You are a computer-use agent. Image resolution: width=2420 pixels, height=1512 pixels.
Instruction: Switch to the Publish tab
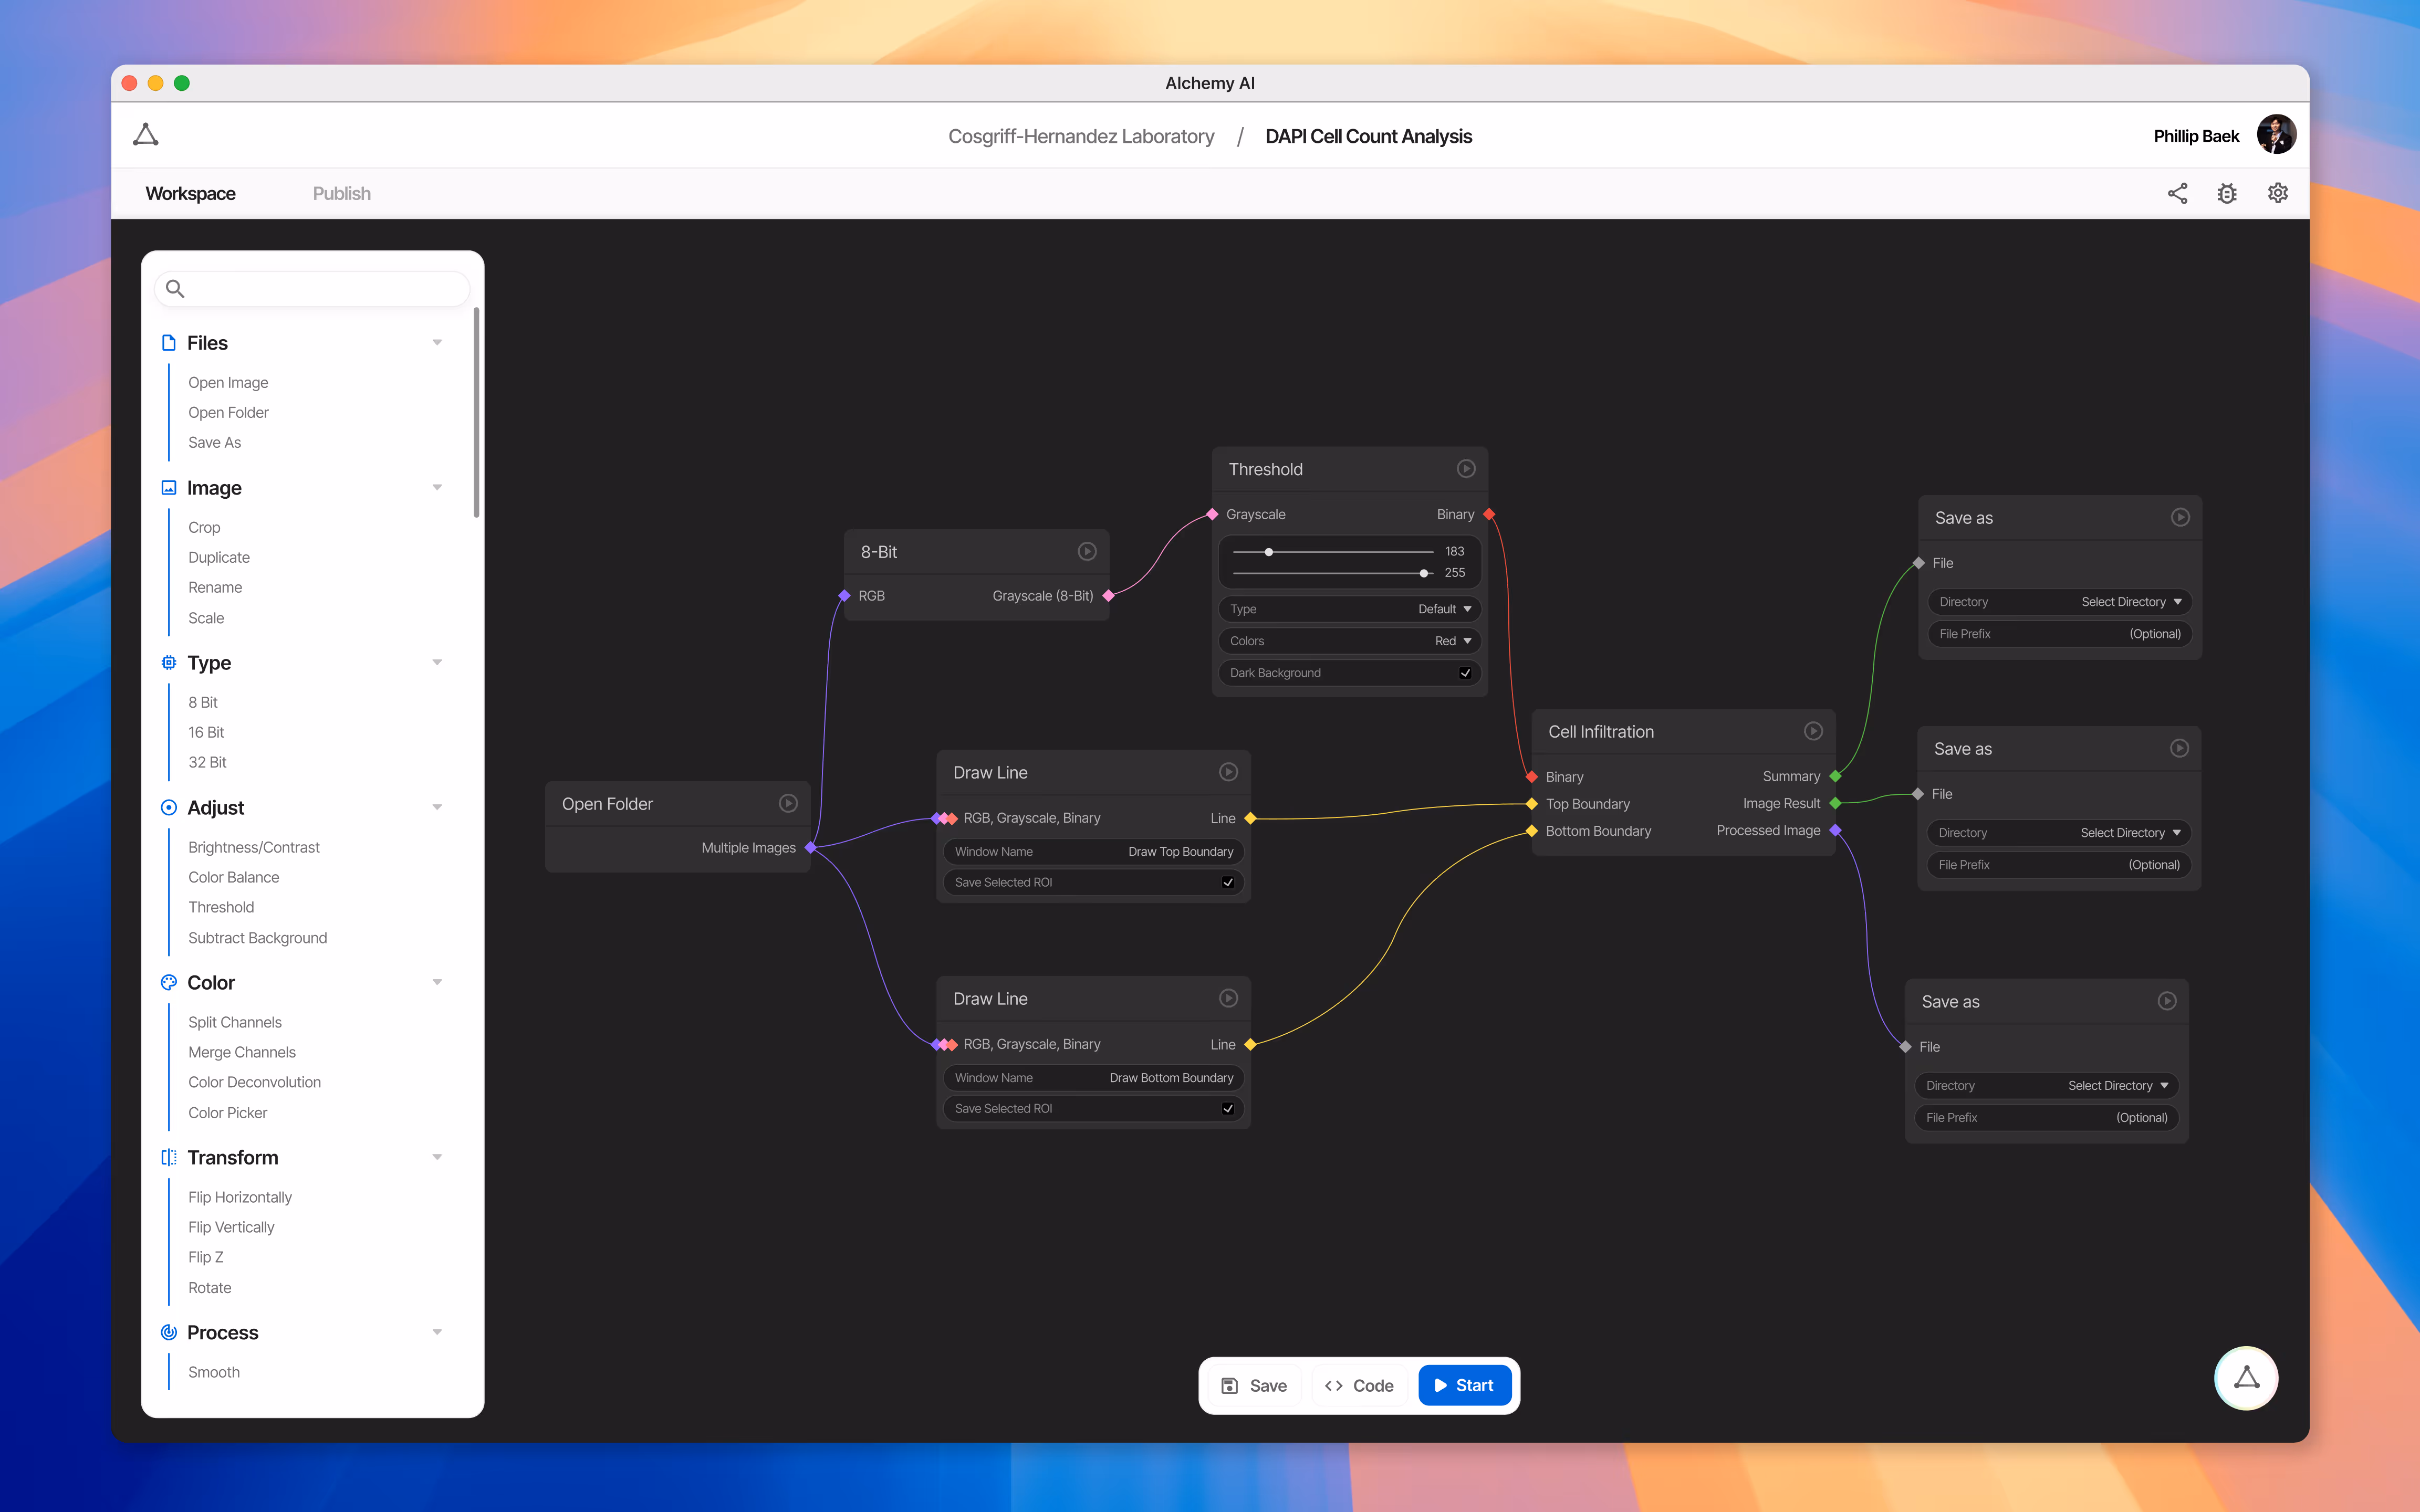point(341,193)
